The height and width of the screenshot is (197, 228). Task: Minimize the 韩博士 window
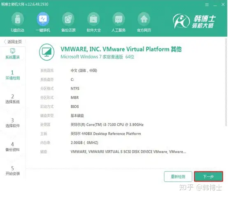point(215,5)
